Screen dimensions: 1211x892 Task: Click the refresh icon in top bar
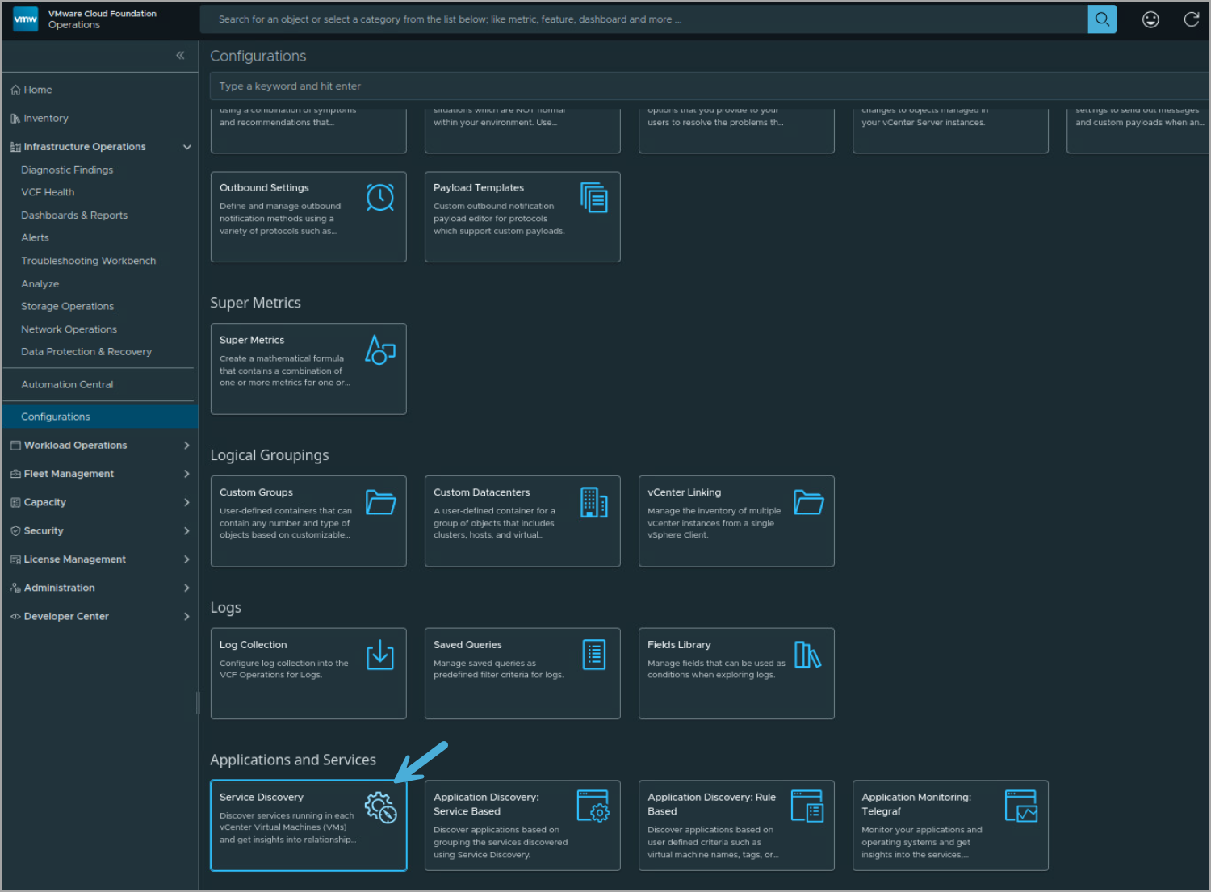pyautogui.click(x=1192, y=19)
